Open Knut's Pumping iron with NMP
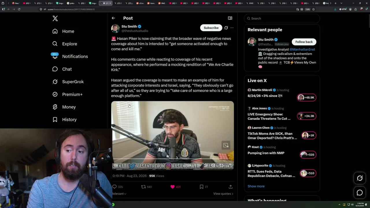This screenshot has width=370, height=208. point(266,153)
